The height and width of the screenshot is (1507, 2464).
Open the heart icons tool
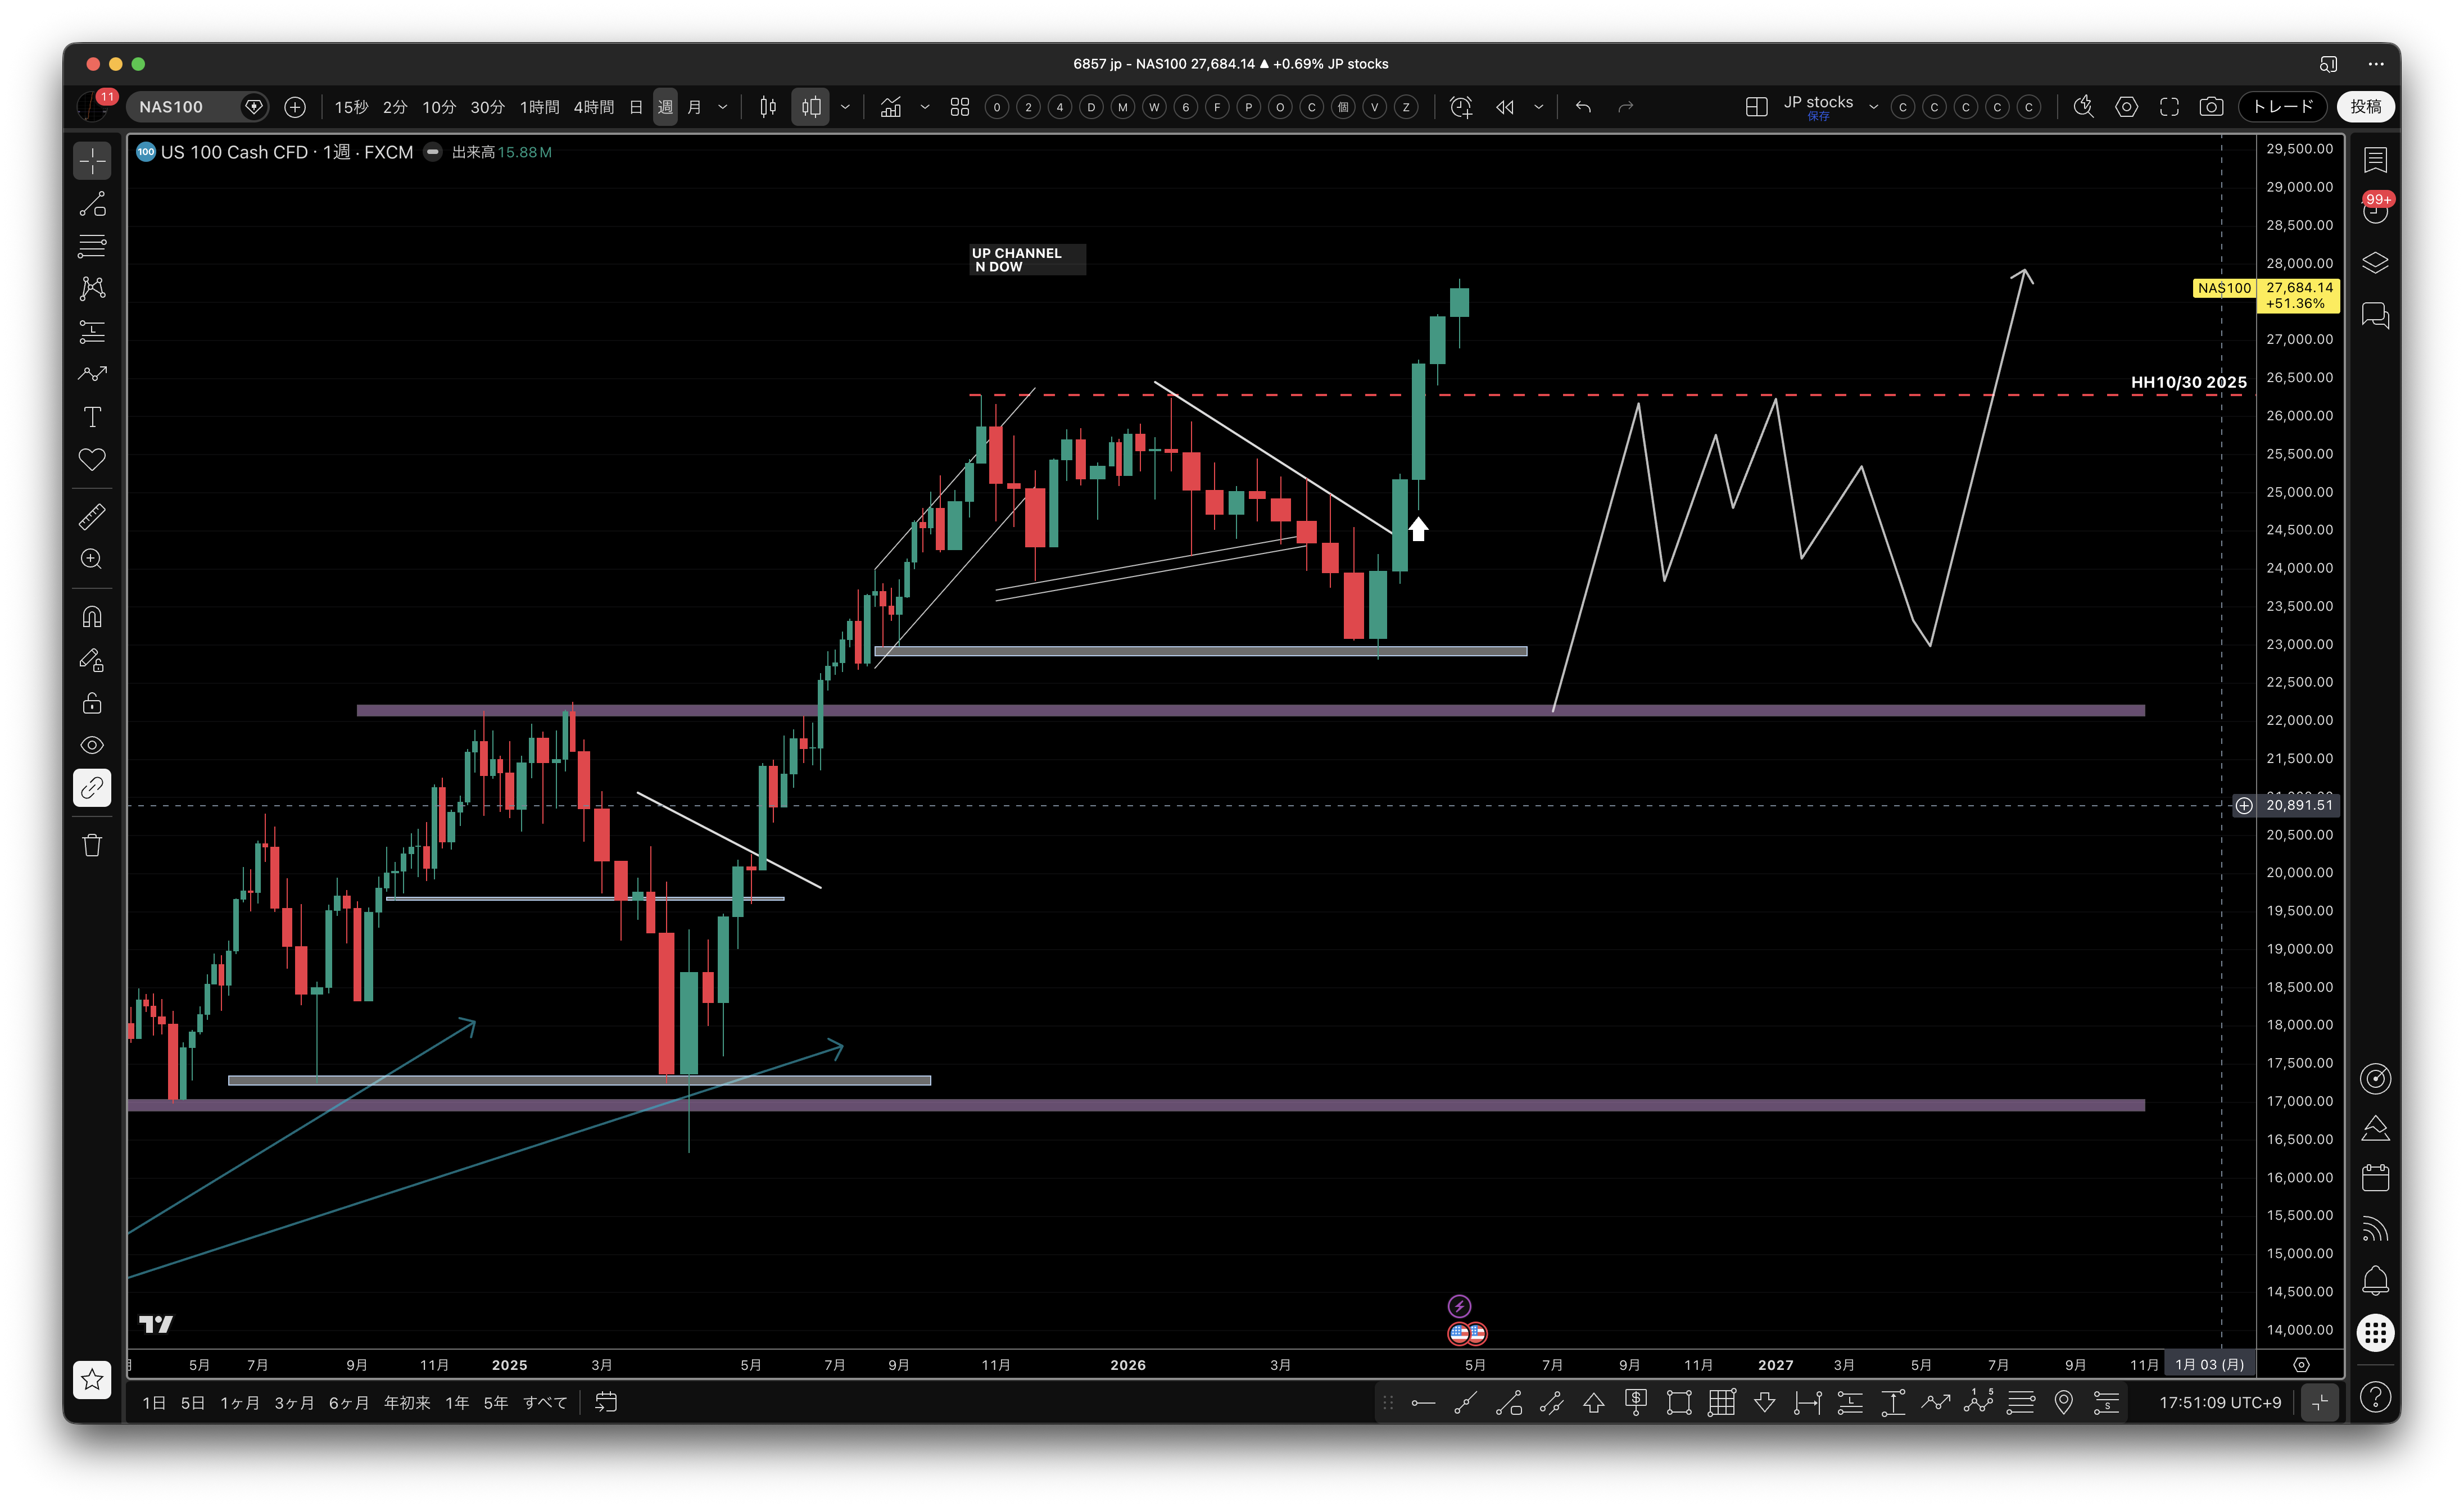click(92, 460)
